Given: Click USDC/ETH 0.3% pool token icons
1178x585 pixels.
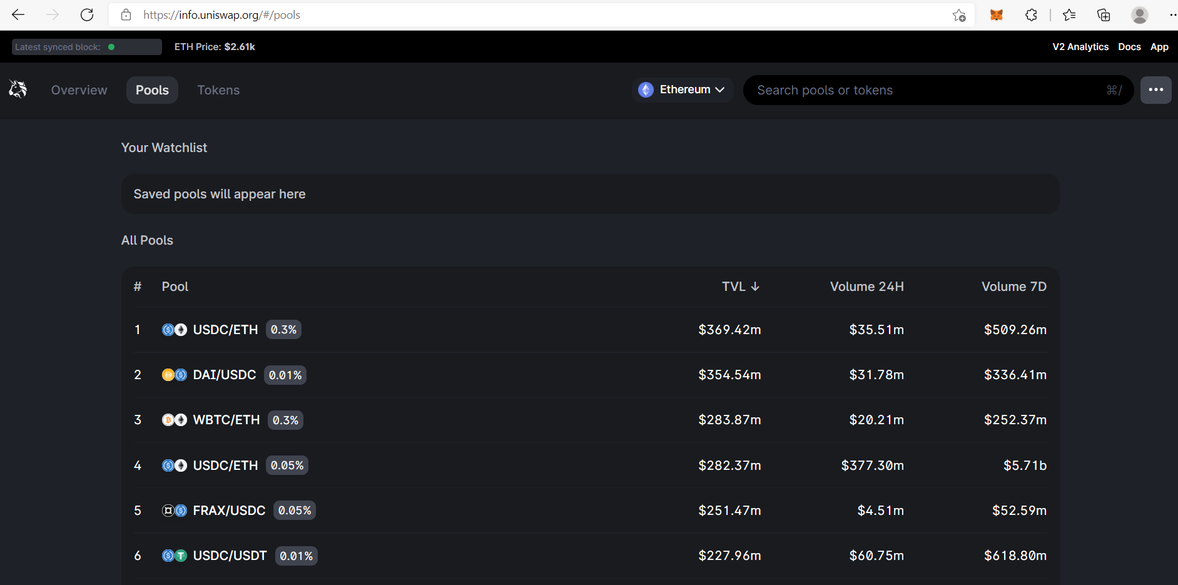Looking at the screenshot, I should pos(174,330).
